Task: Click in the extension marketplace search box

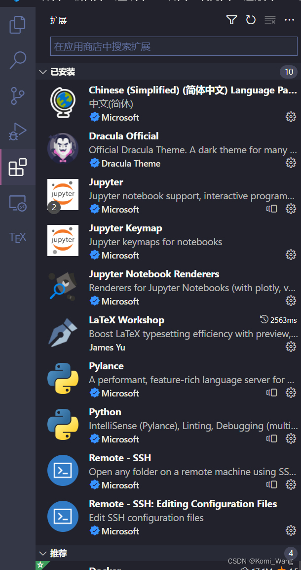Action: coord(174,46)
